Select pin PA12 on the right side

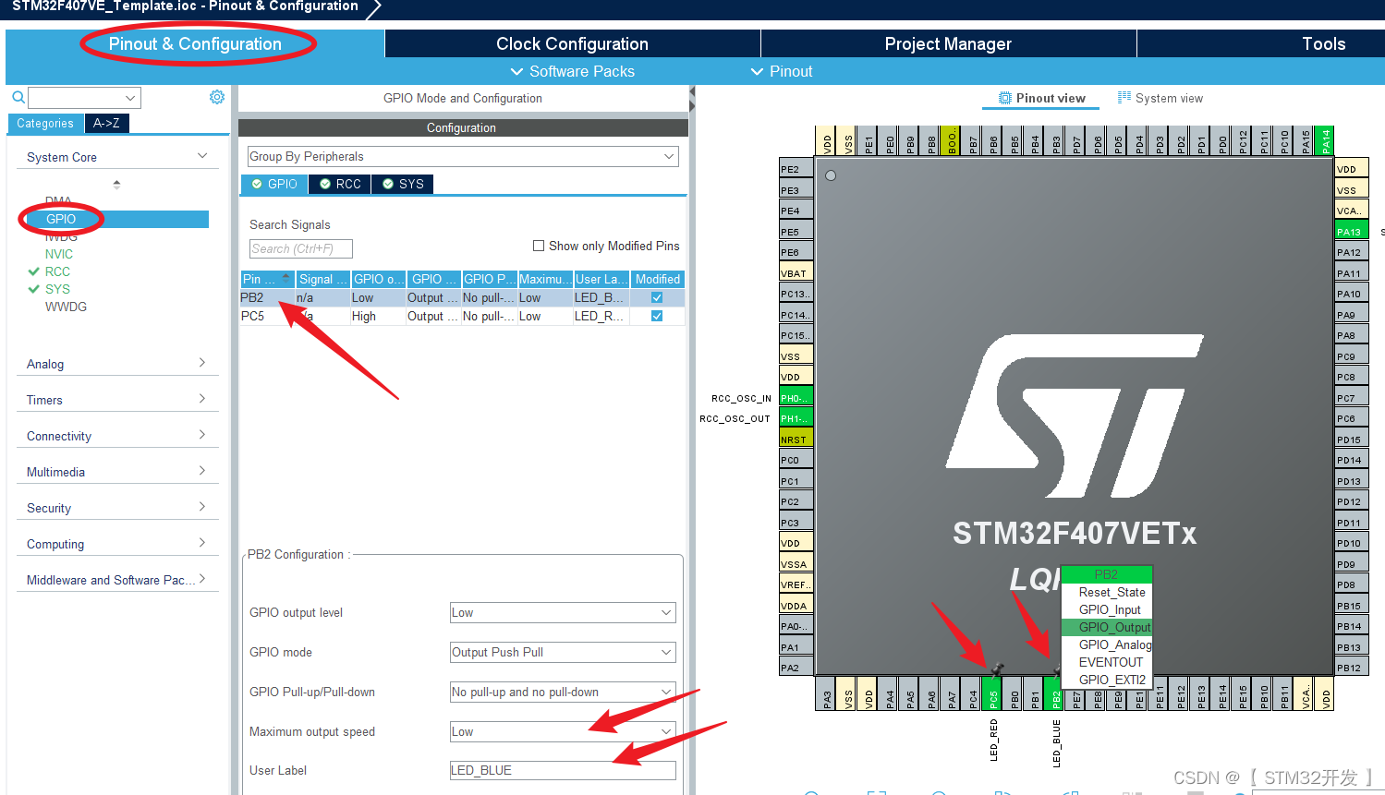[1351, 251]
